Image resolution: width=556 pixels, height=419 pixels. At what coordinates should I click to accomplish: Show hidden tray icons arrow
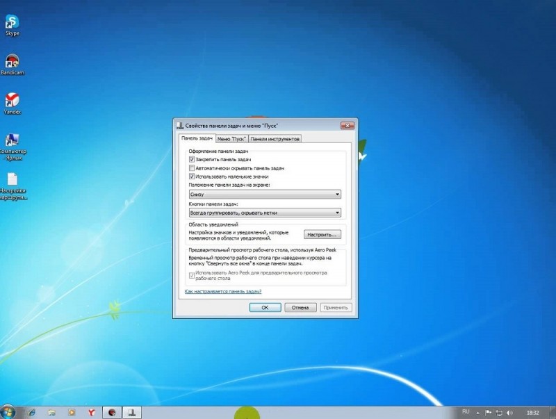(x=477, y=413)
